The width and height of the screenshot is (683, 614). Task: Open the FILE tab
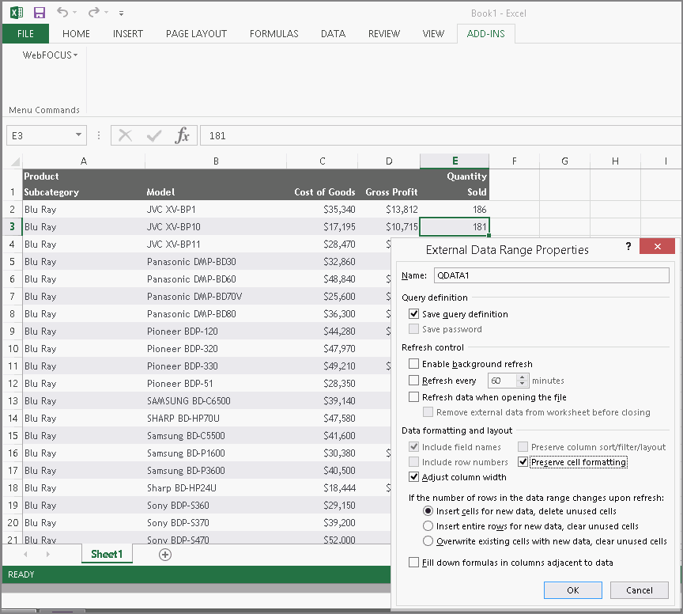click(x=25, y=34)
